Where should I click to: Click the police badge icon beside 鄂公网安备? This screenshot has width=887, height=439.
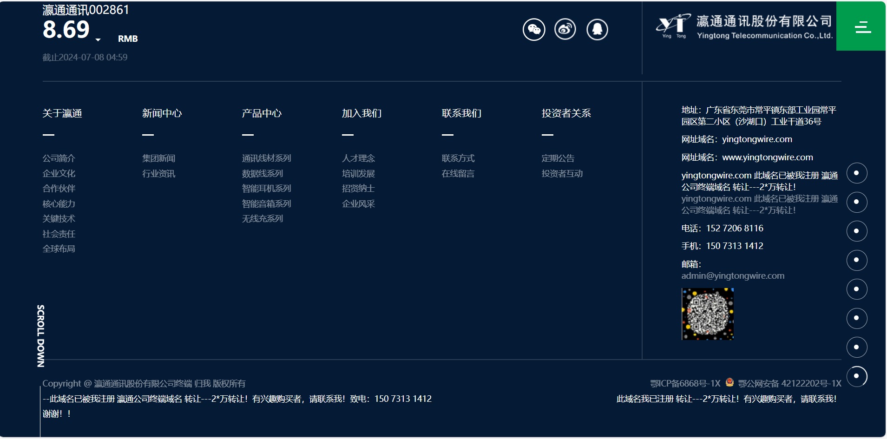pos(729,382)
